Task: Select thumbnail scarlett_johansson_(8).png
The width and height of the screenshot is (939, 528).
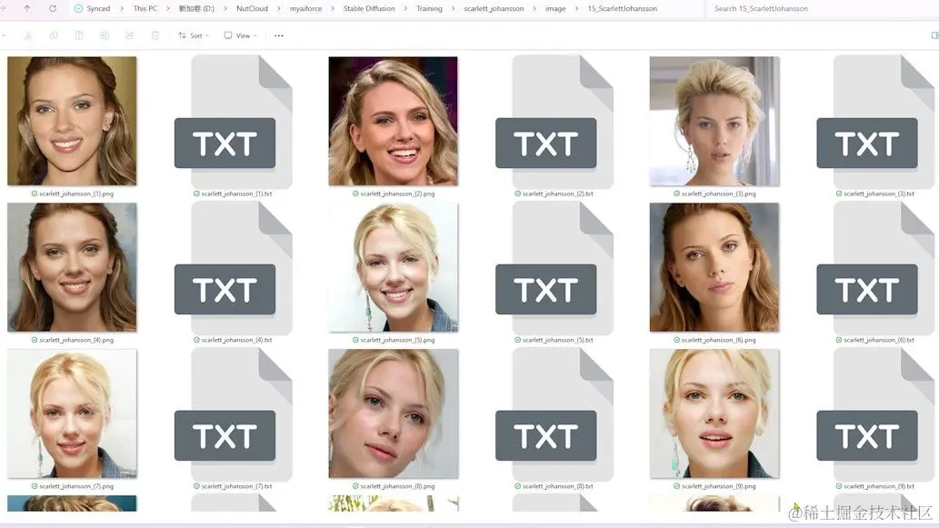Action: coord(393,413)
